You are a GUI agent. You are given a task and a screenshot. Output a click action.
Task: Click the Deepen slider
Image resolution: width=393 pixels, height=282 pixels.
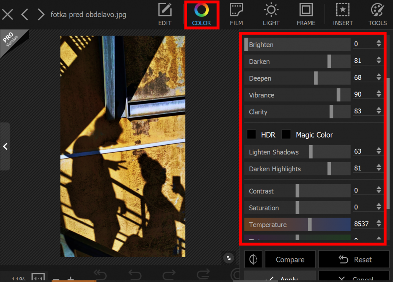click(297, 78)
